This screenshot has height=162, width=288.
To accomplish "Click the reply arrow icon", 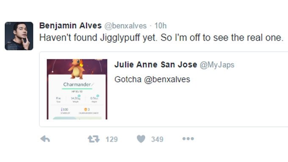I will pos(45,139).
